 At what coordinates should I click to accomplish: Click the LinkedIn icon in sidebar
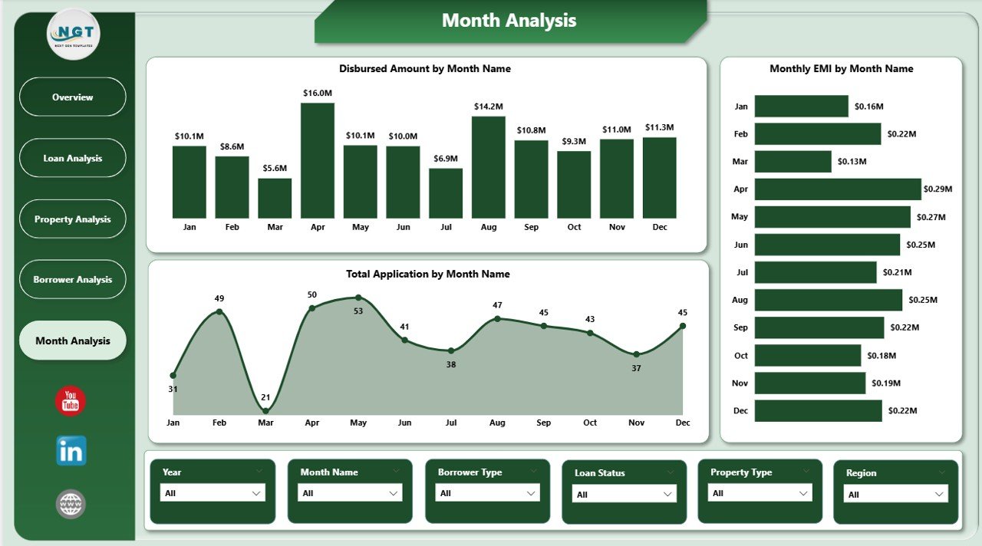[69, 452]
